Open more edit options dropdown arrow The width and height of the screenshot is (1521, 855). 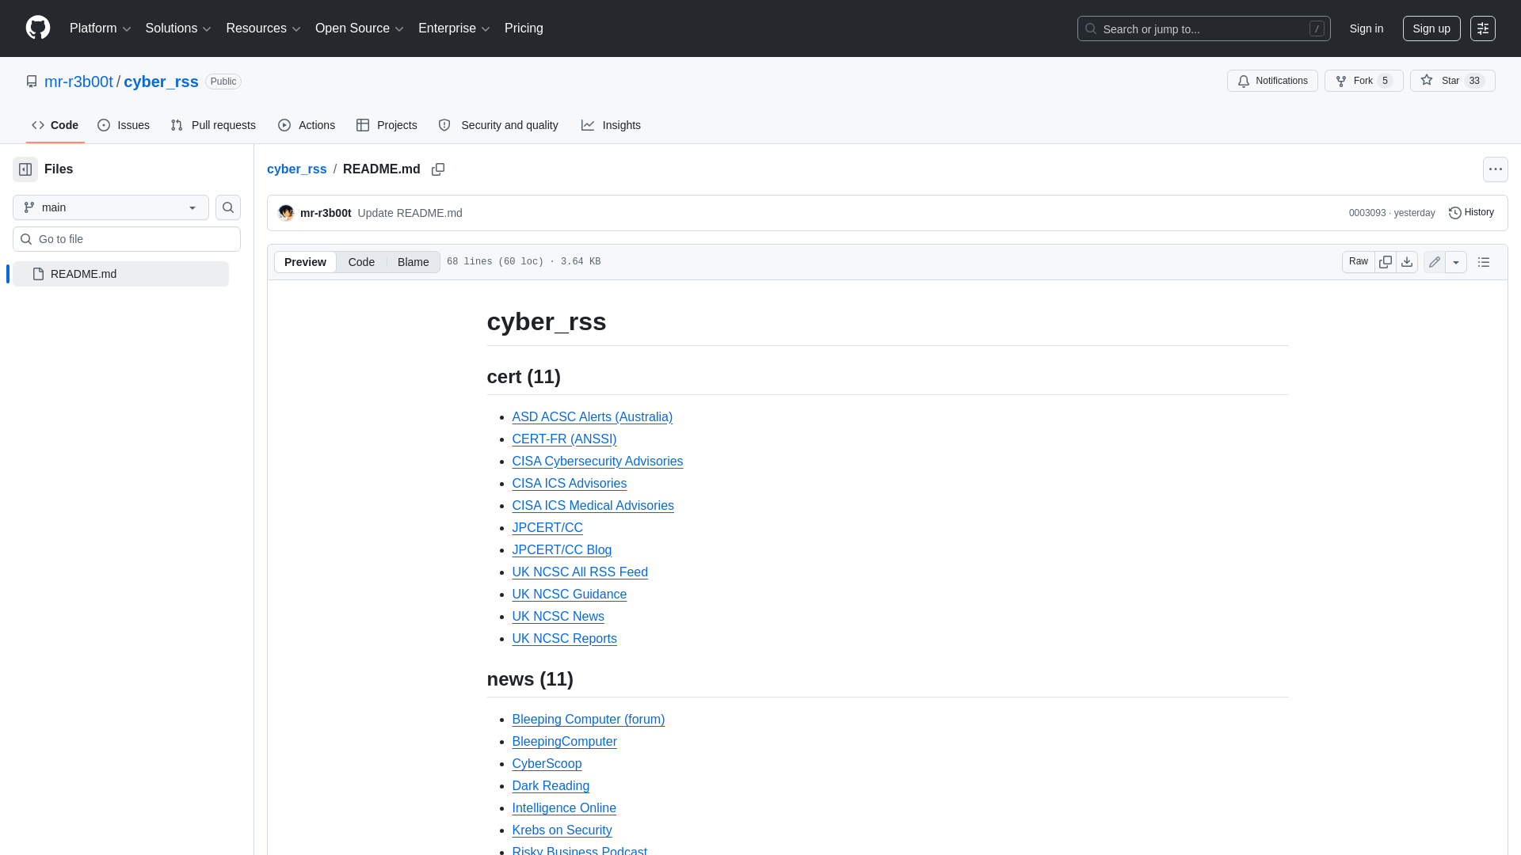[x=1455, y=262]
